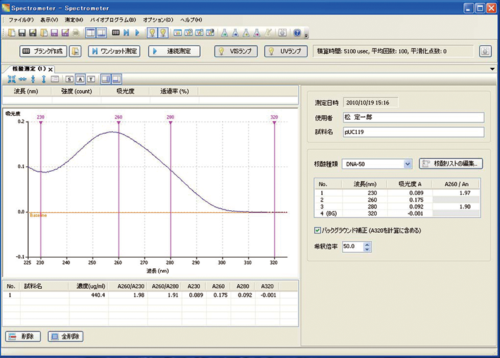Click the settings icon at far right
Screen dimensions: 500x358
(x=485, y=51)
